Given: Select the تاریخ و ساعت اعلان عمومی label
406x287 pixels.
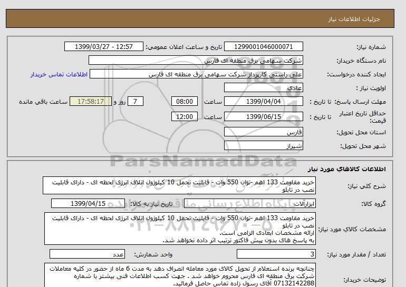Looking at the screenshot, I should (x=184, y=47).
